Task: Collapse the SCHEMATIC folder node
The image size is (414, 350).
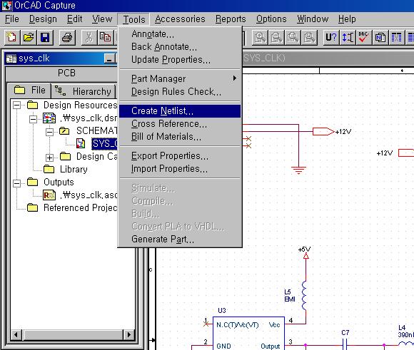Action: [x=49, y=132]
